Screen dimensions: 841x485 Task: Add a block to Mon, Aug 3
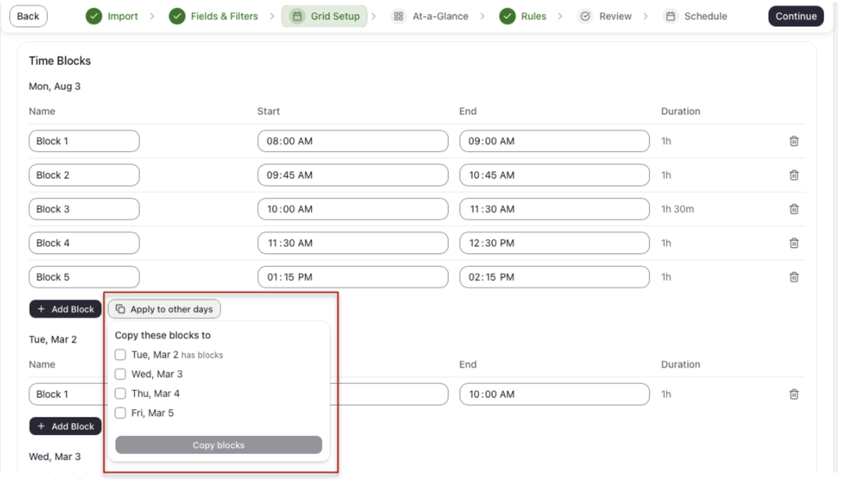(x=65, y=309)
